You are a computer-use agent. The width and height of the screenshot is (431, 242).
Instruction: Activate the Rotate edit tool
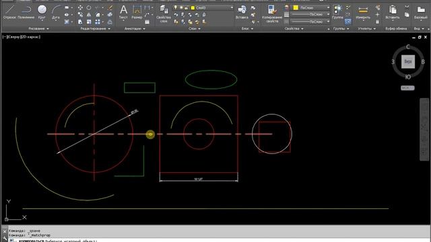(x=89, y=7)
